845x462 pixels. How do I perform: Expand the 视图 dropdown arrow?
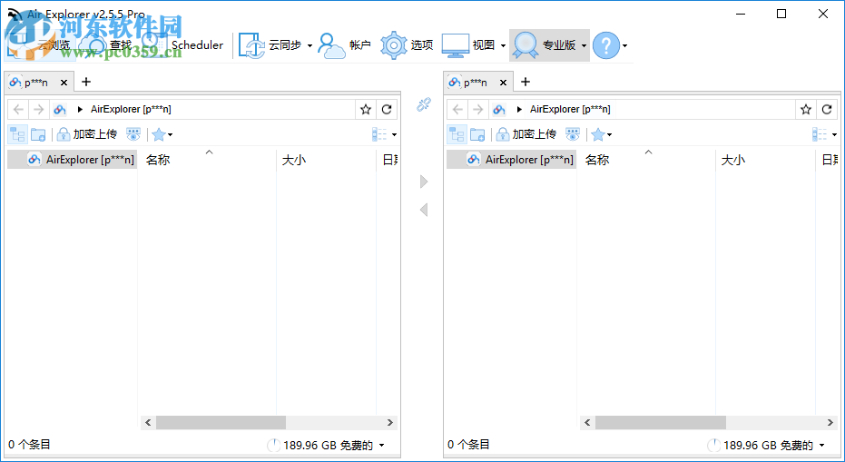point(504,45)
